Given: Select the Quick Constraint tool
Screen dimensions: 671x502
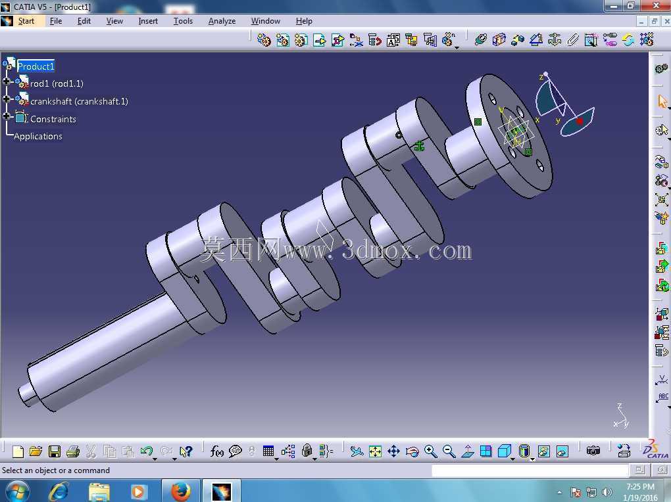Looking at the screenshot, I should [591, 40].
